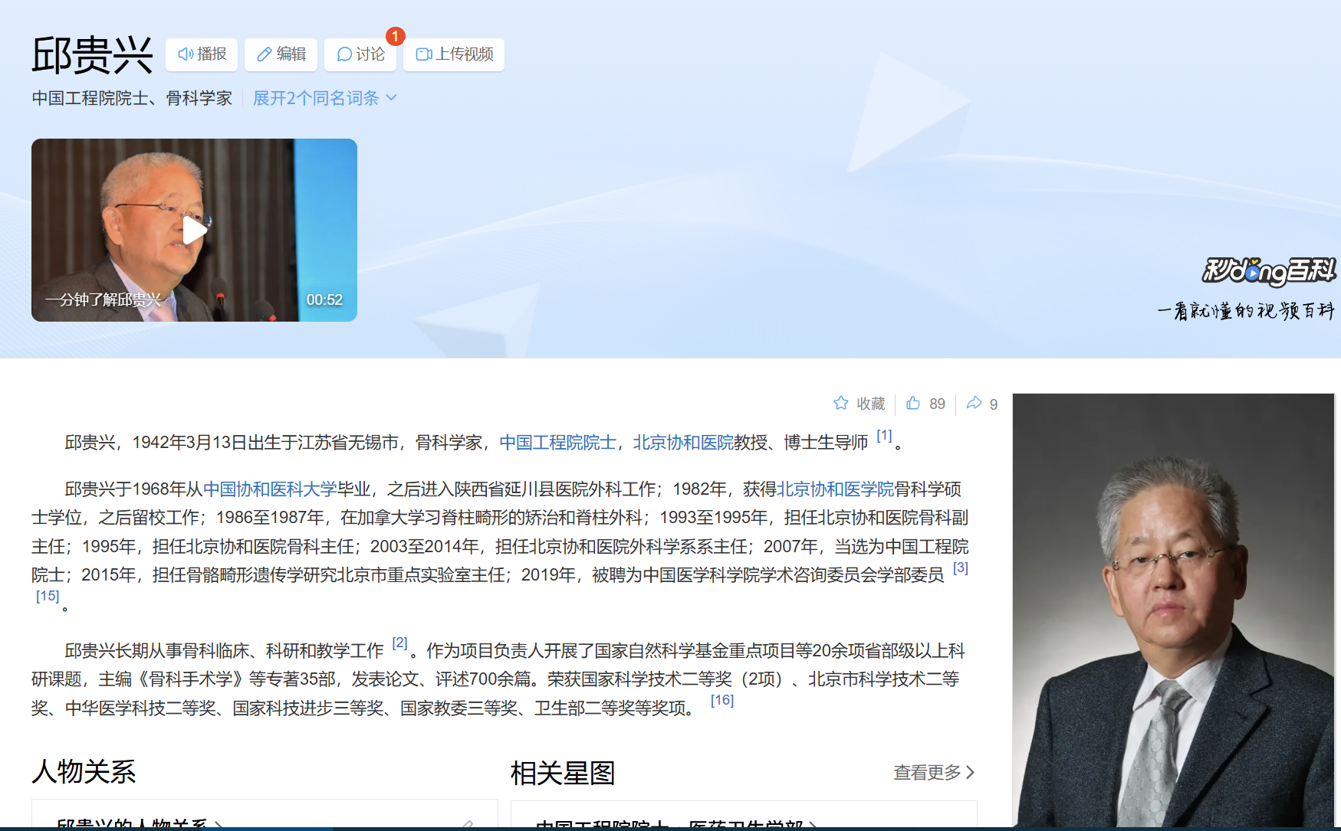
Task: Click the 人物关系 section heading
Action: tap(84, 771)
